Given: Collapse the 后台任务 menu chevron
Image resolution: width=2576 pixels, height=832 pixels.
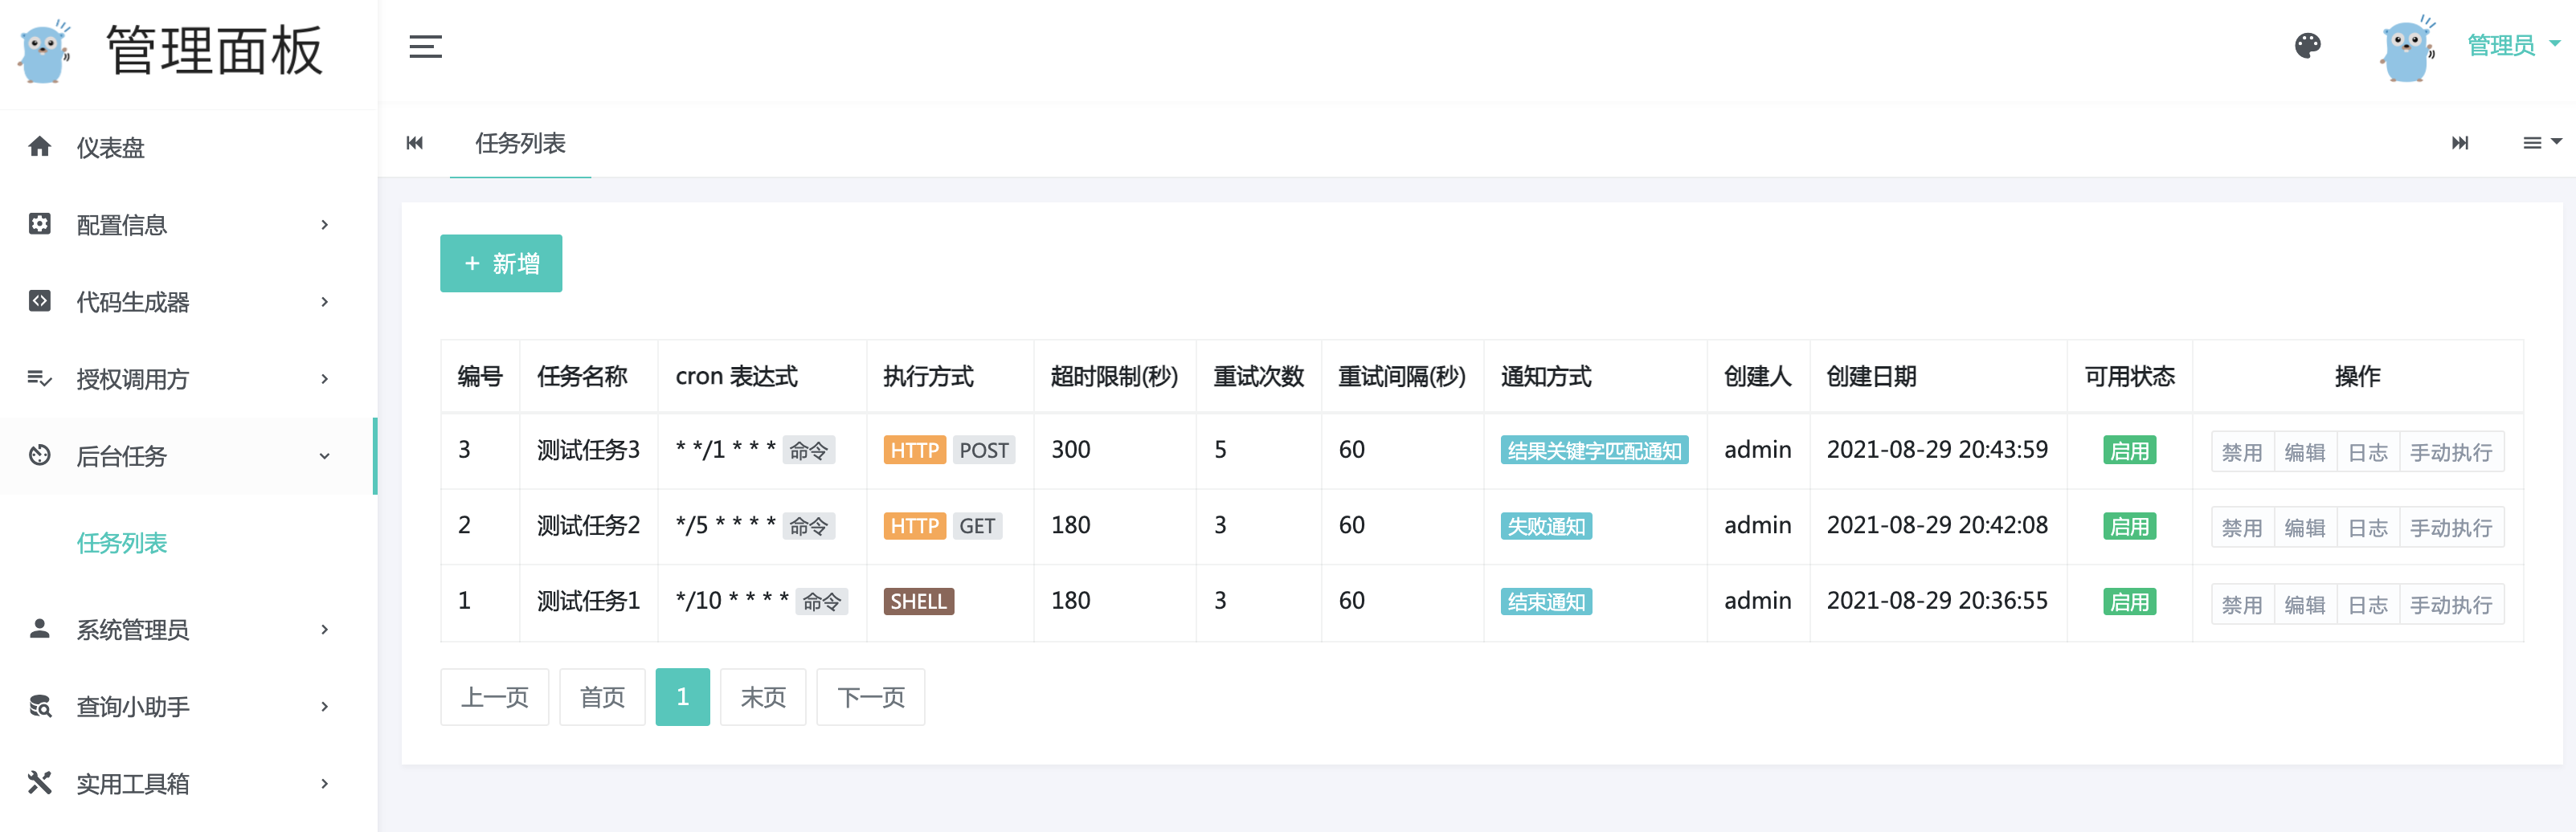Looking at the screenshot, I should click(x=324, y=456).
